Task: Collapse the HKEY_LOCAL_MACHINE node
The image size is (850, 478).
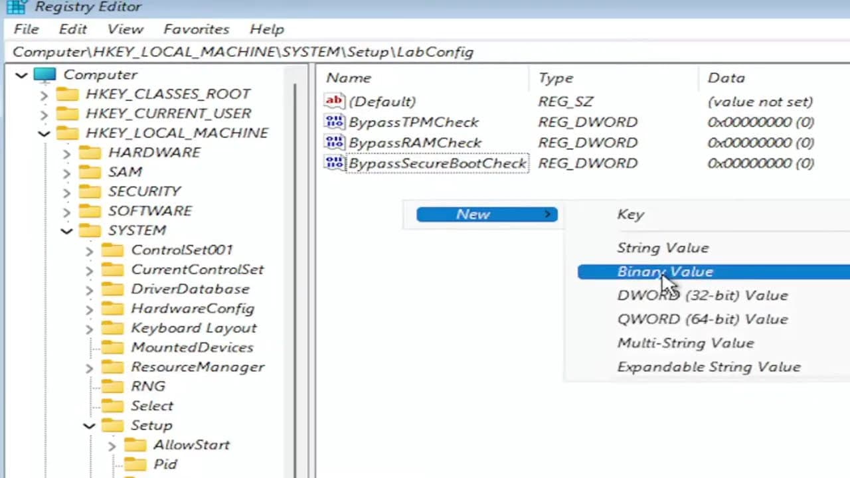Action: tap(44, 133)
